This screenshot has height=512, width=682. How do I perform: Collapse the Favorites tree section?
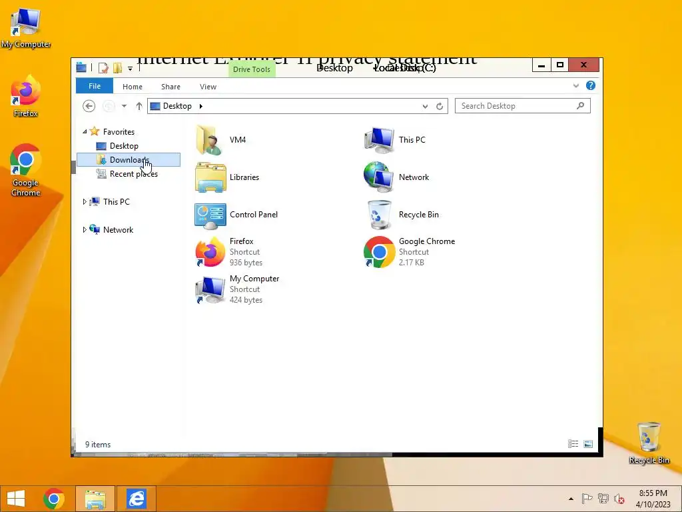point(85,131)
